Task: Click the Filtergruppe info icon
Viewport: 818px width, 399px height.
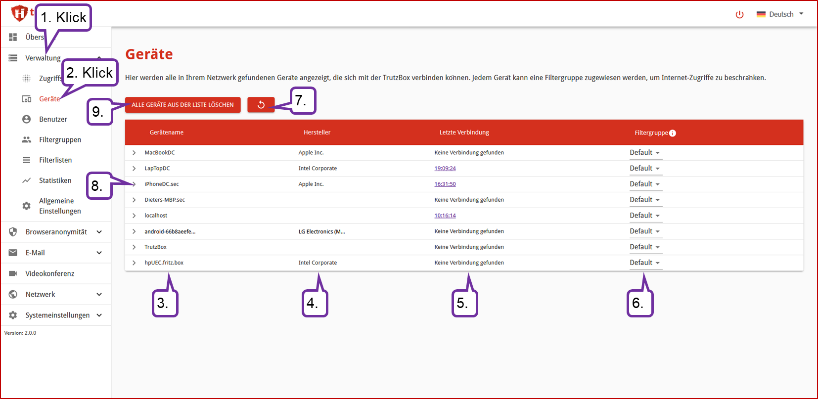Action: 673,133
